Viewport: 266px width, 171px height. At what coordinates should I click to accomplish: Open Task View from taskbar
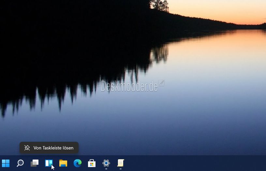point(35,163)
